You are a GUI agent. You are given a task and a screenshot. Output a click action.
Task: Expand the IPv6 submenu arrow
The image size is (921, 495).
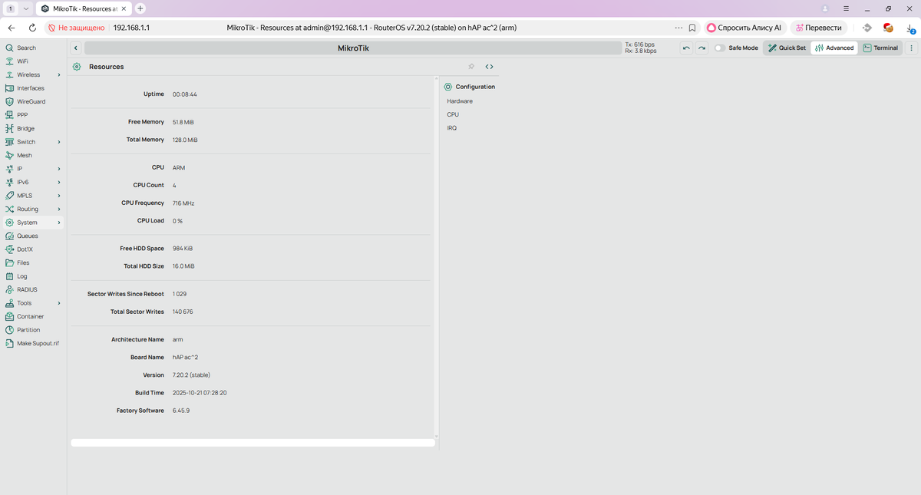[x=59, y=182]
